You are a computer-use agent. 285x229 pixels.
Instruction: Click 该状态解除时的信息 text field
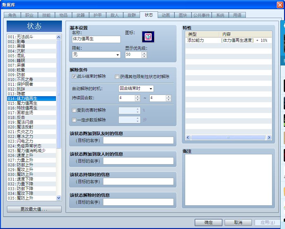coord(138,202)
